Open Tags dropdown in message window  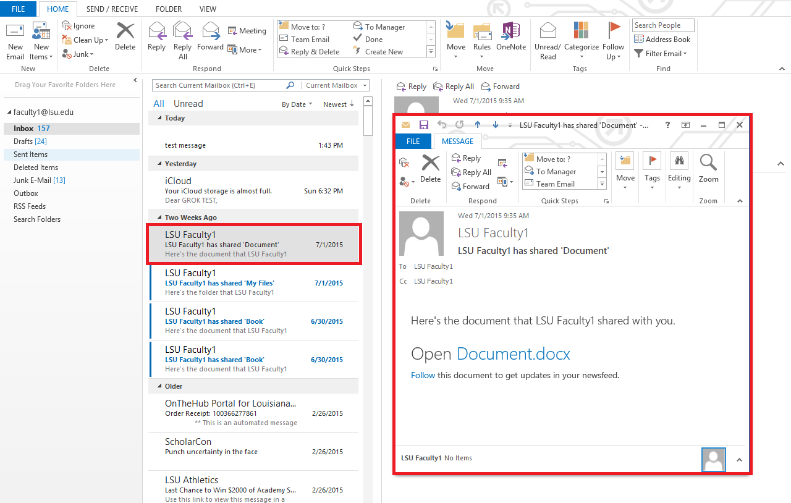(x=652, y=171)
